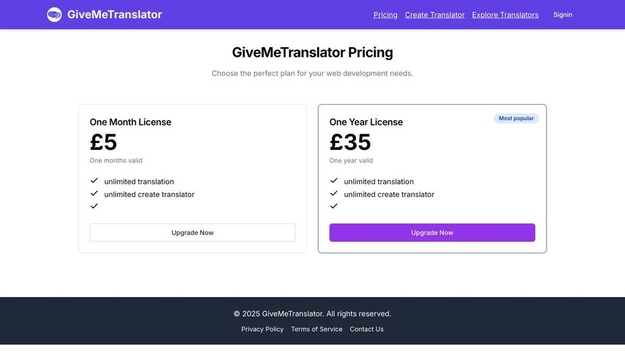Open the Pricing nav link
Image resolution: width=625 pixels, height=351 pixels.
tap(385, 15)
